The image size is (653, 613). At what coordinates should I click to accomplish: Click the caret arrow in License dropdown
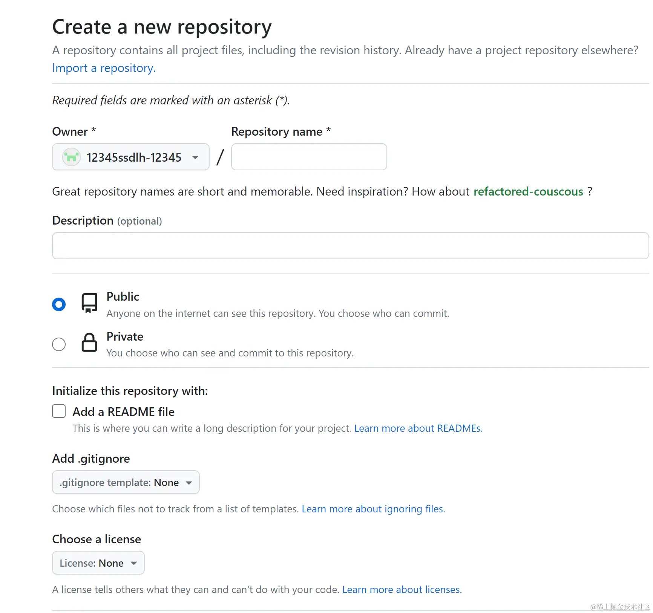click(x=134, y=563)
